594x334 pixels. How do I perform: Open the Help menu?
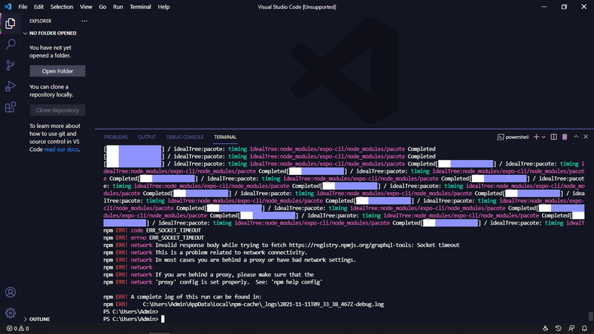point(163,6)
